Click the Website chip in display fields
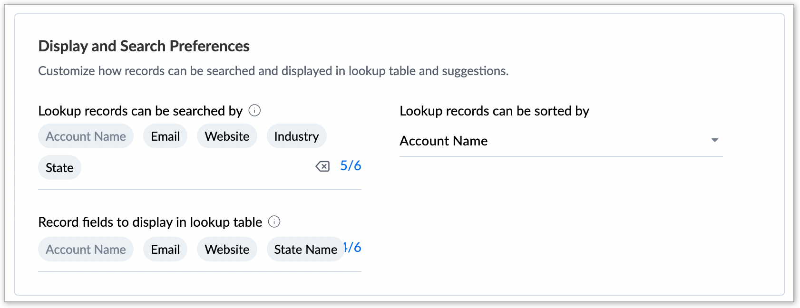800x308 pixels. tap(227, 250)
